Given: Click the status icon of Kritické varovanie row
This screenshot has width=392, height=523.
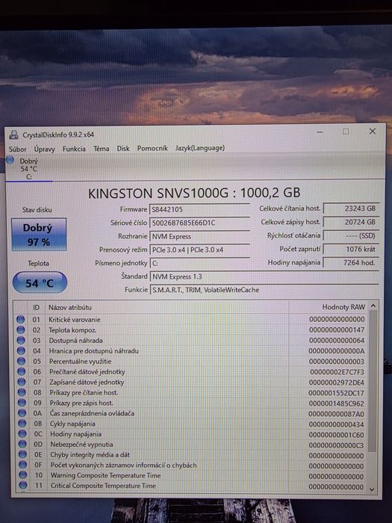Looking at the screenshot, I should (x=21, y=319).
